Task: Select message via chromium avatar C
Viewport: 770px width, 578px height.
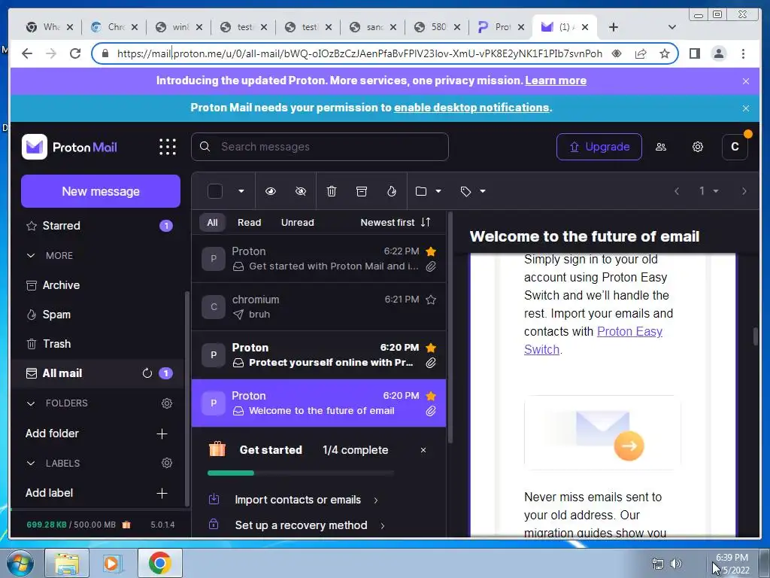Action: pyautogui.click(x=214, y=307)
